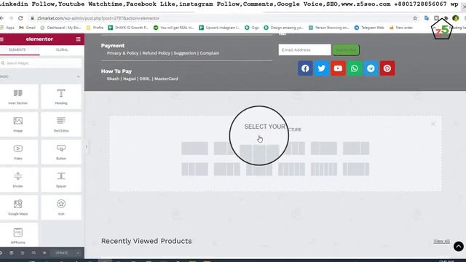Viewport: 466px width, 262px height.
Task: Open the Gigs bookmark
Action: pyautogui.click(x=252, y=28)
